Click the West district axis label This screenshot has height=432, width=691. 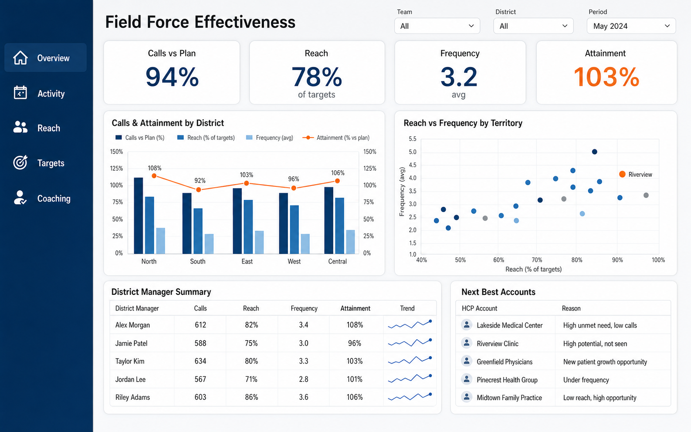[x=294, y=261]
